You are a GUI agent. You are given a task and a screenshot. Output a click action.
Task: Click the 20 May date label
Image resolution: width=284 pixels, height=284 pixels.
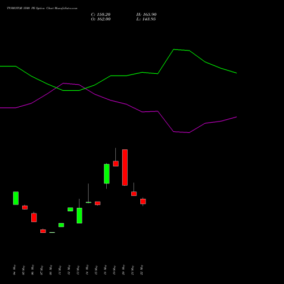coord(124,270)
